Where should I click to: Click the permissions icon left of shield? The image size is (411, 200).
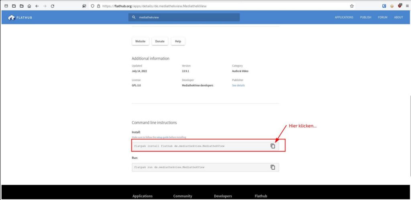coord(84,6)
